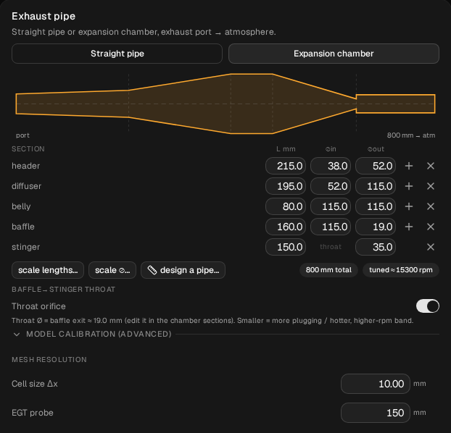Edit the baffle length 160.0 field
The height and width of the screenshot is (433, 451).
(286, 227)
